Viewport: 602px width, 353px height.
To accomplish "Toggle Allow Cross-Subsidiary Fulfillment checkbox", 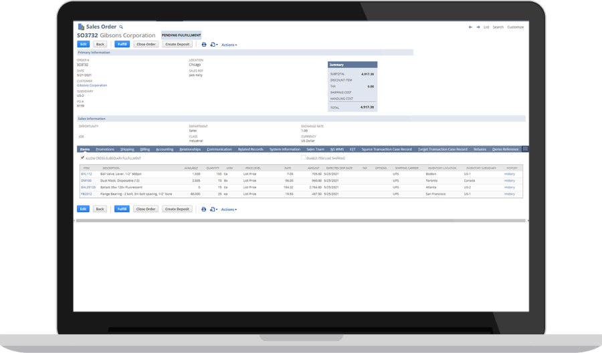I will (x=82, y=157).
